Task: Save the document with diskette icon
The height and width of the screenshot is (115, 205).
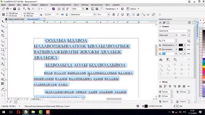Action: coord(14,9)
